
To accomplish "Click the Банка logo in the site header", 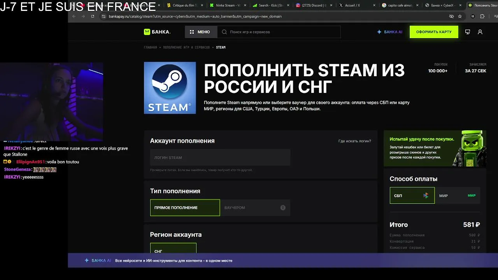I will click(x=157, y=32).
